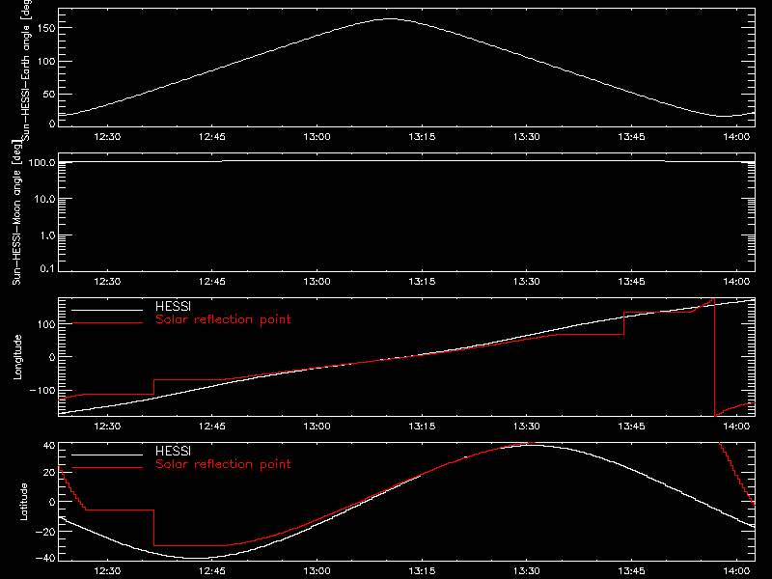This screenshot has height=579, width=772.
Task: Select Solar reflection point label in Longitude plot
Action: [x=223, y=319]
